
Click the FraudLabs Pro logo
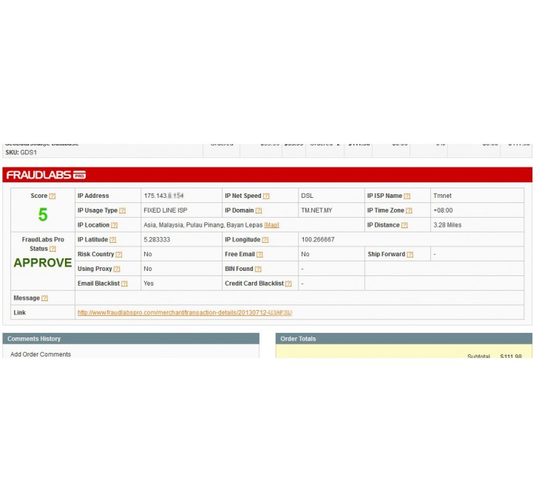tap(46, 175)
